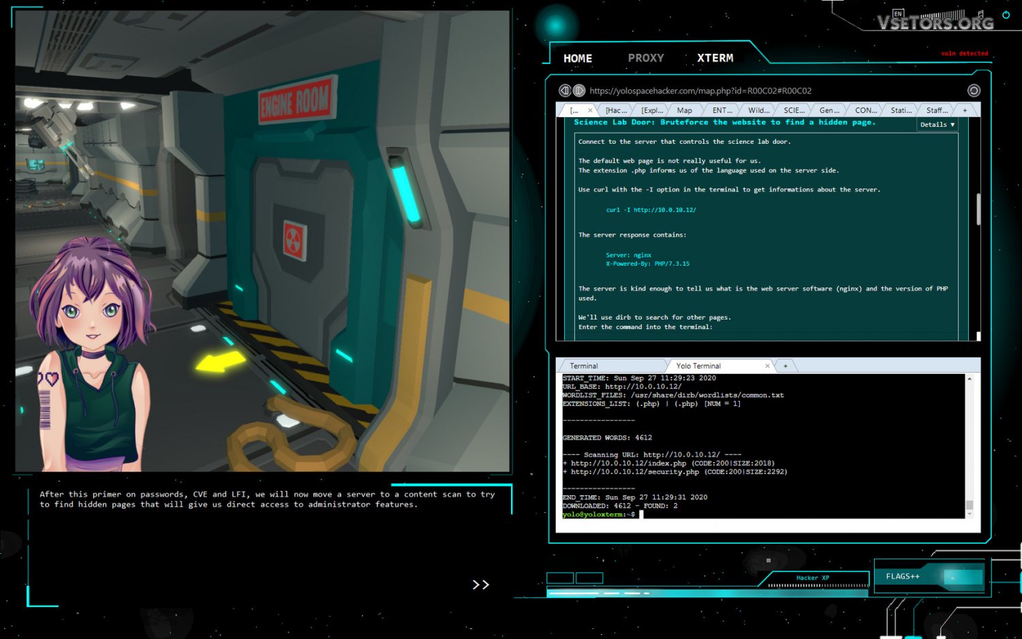The width and height of the screenshot is (1022, 639).
Task: Advance dialogue with the double-arrow icon
Action: click(480, 585)
